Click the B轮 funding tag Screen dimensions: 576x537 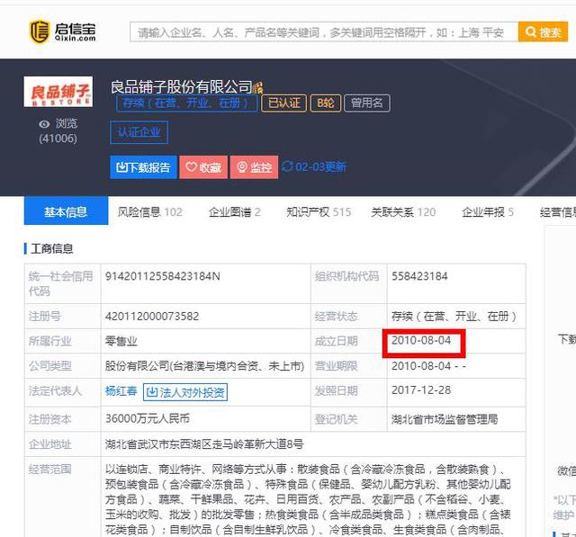pos(326,103)
